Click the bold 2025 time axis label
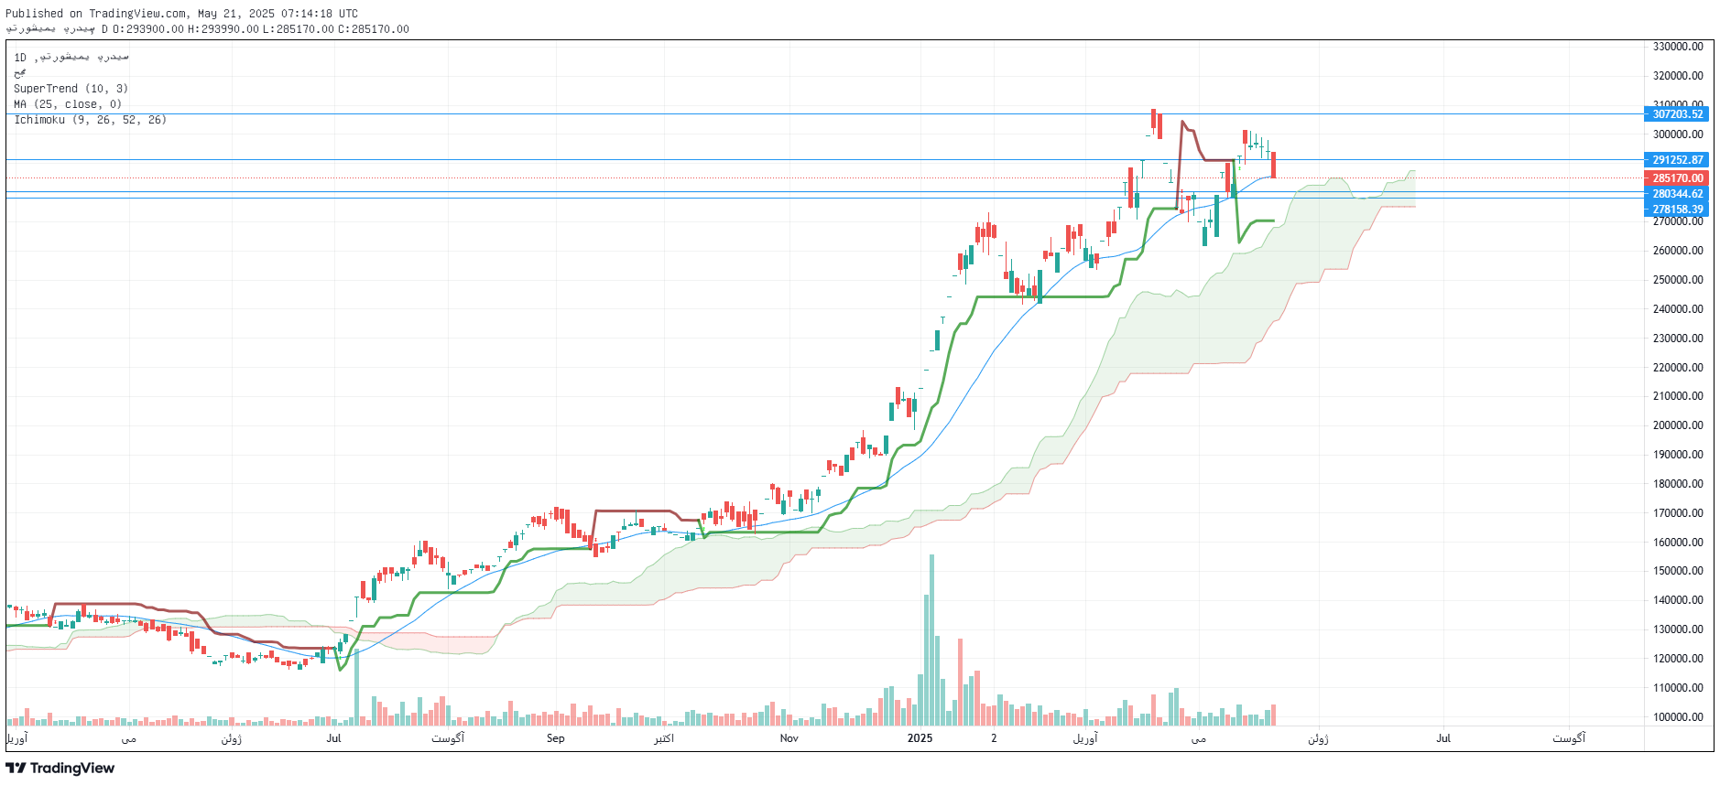Viewport: 1720px width, 785px height. (920, 738)
